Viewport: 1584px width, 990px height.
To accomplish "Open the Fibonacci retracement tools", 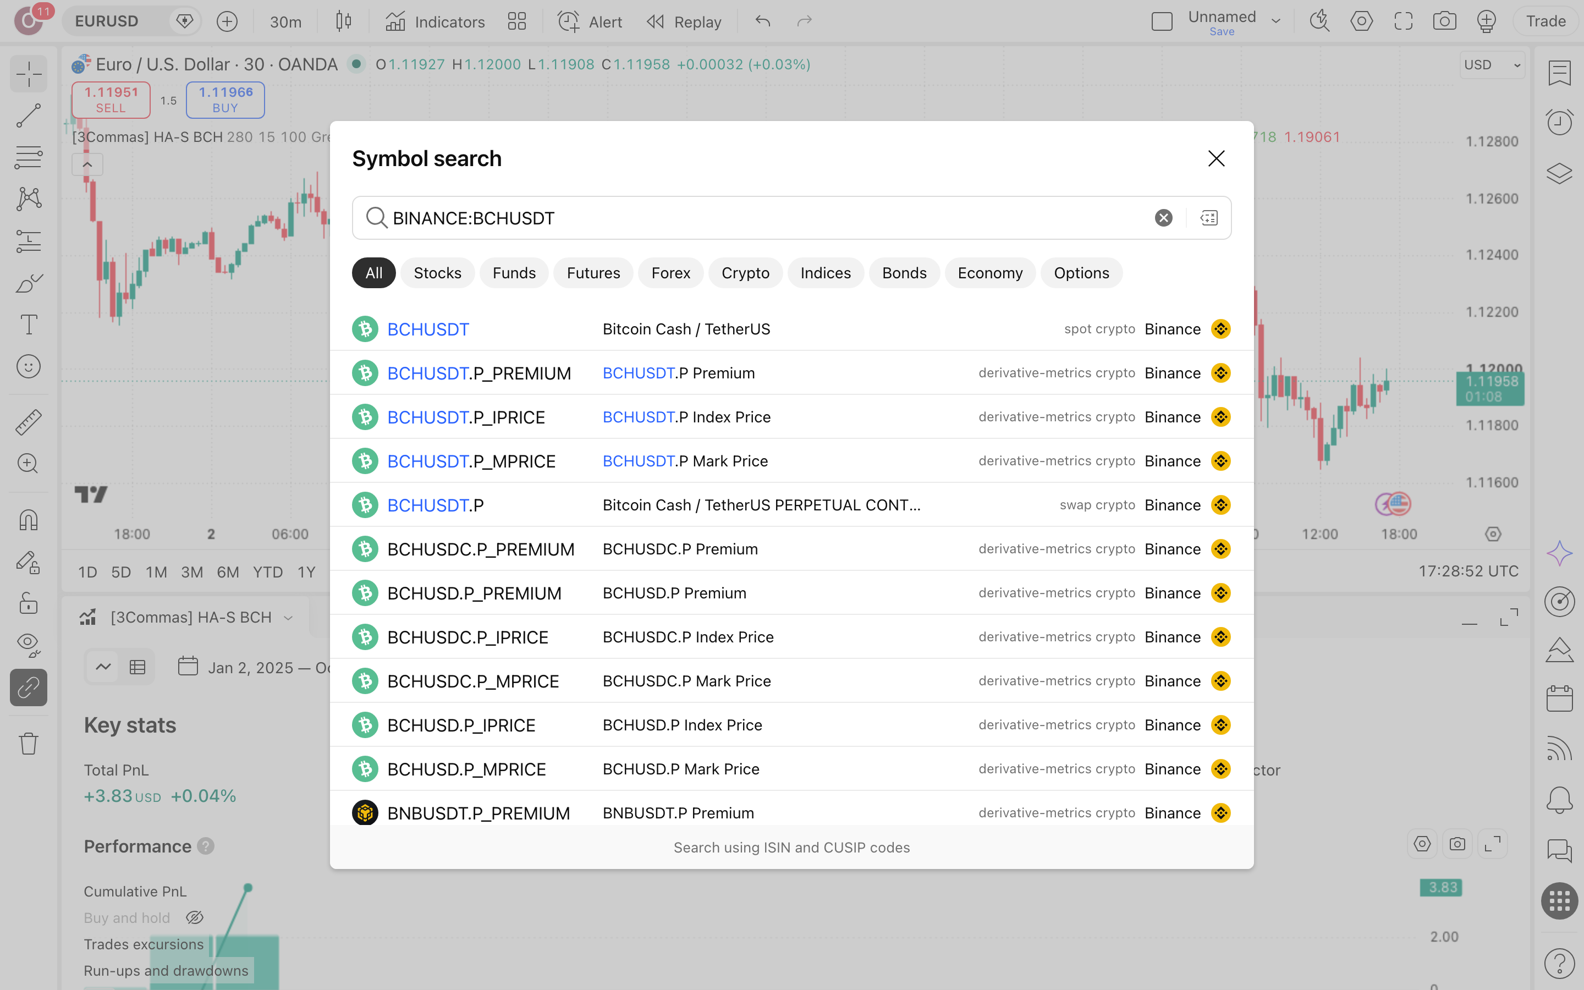I will [x=29, y=157].
